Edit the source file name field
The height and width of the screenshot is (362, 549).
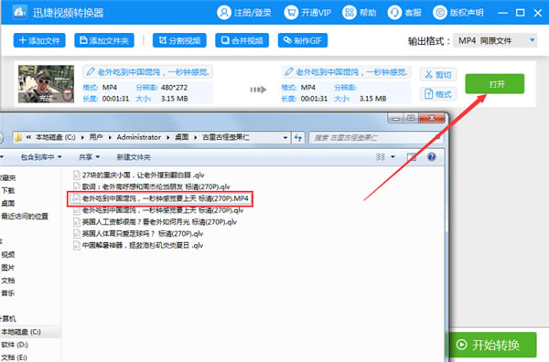click(147, 72)
